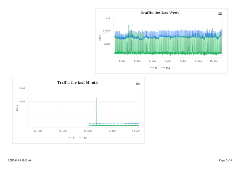Open the Traffic the last Month chart menu
Screen dimensions: 240x169
(137, 83)
